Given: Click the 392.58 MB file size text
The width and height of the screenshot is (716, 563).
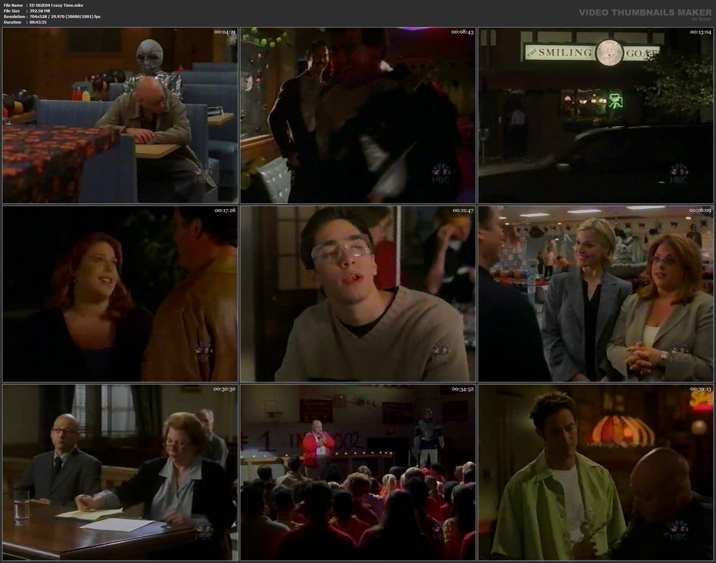Looking at the screenshot, I should [x=40, y=11].
